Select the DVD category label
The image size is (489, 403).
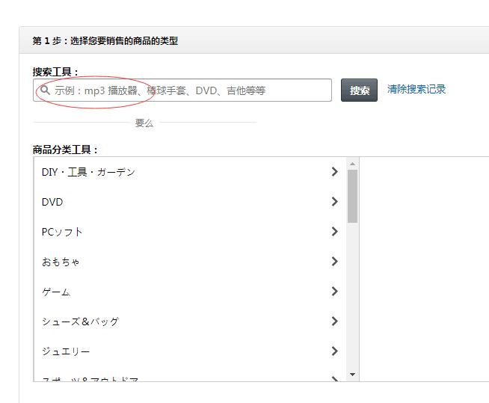[x=52, y=202]
